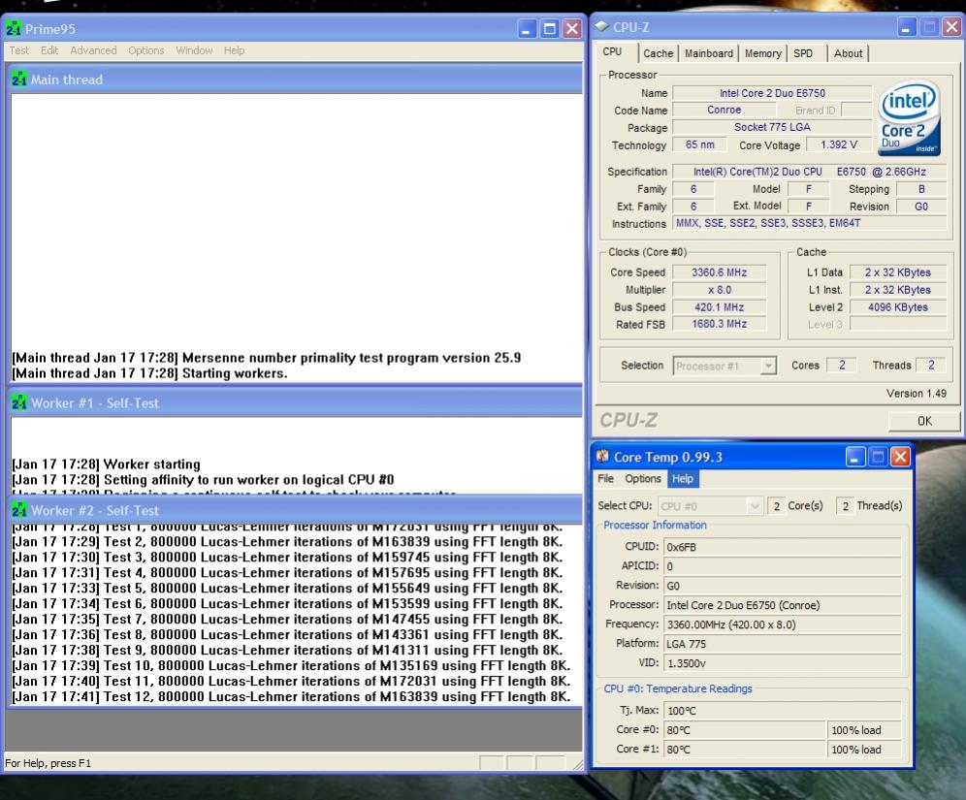The image size is (966, 800).
Task: Switch to the Mainboard tab in CPU-Z
Action: pyautogui.click(x=708, y=53)
